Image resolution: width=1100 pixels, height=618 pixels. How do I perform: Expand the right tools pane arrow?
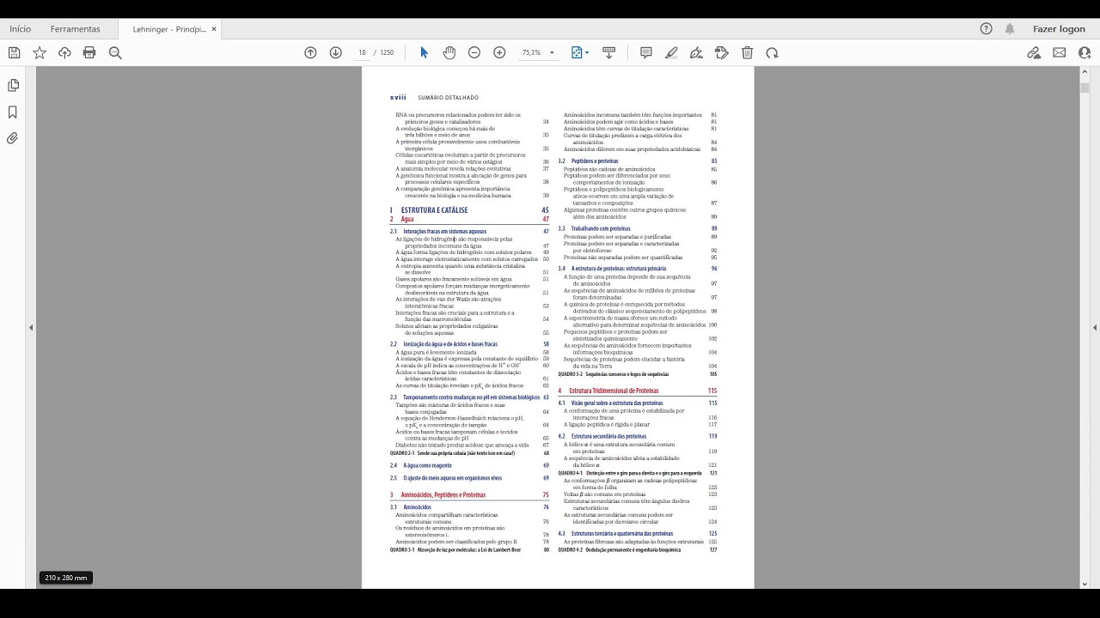tap(1095, 328)
